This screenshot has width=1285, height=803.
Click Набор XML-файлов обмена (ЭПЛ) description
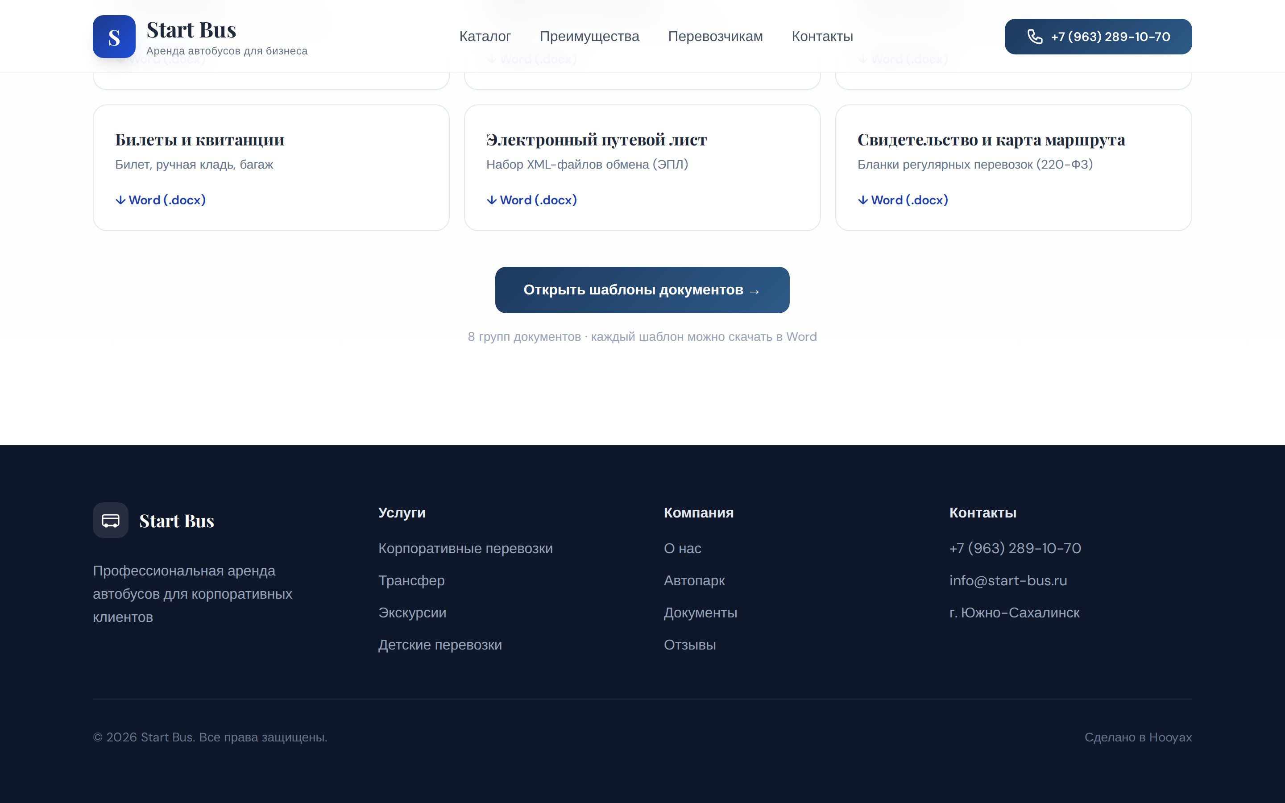pyautogui.click(x=587, y=165)
